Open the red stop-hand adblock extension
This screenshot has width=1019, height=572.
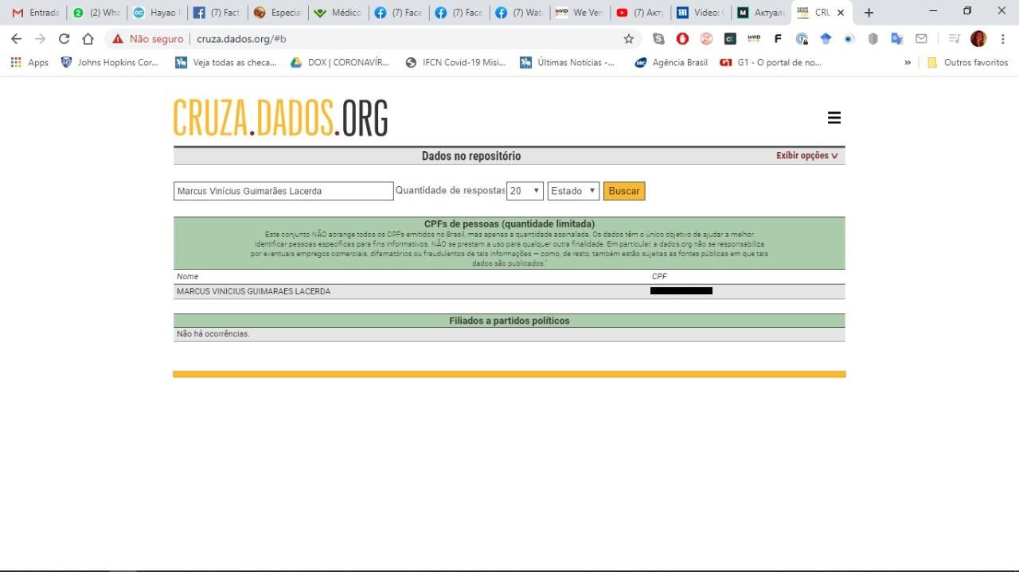coord(682,38)
